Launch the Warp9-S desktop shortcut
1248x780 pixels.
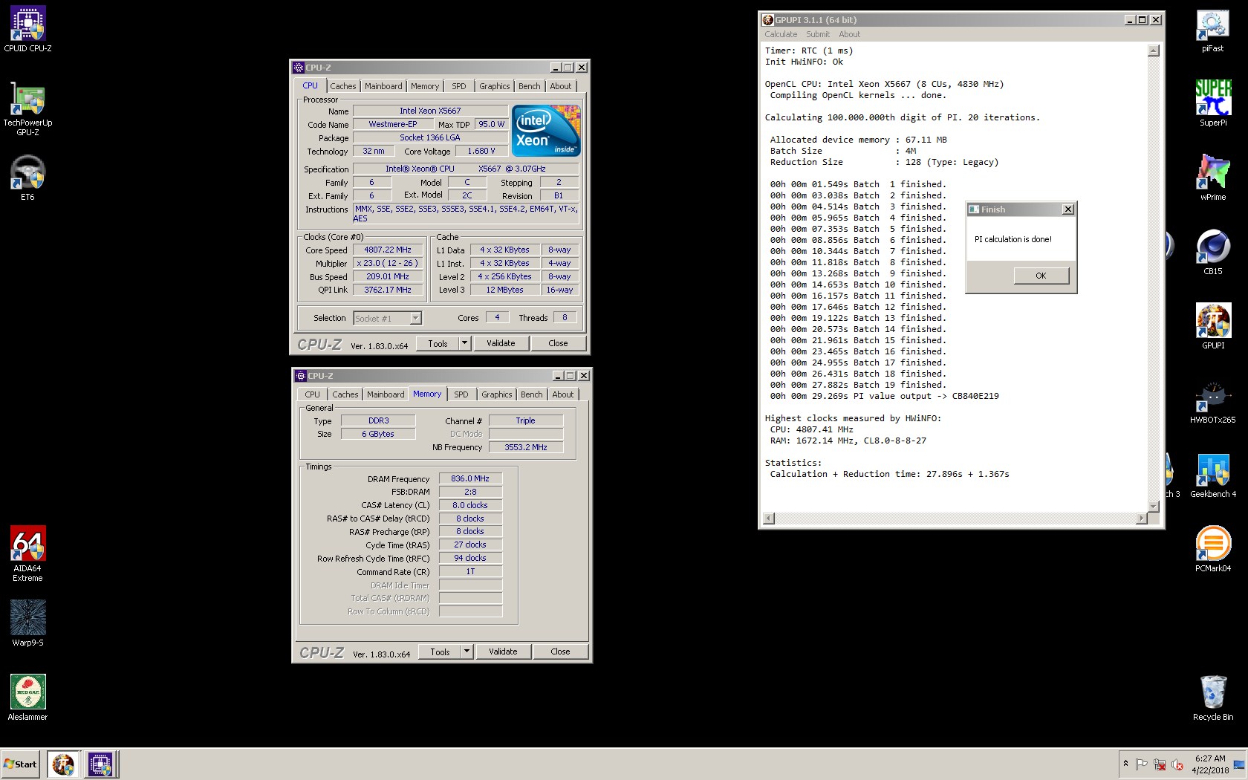[x=27, y=623]
